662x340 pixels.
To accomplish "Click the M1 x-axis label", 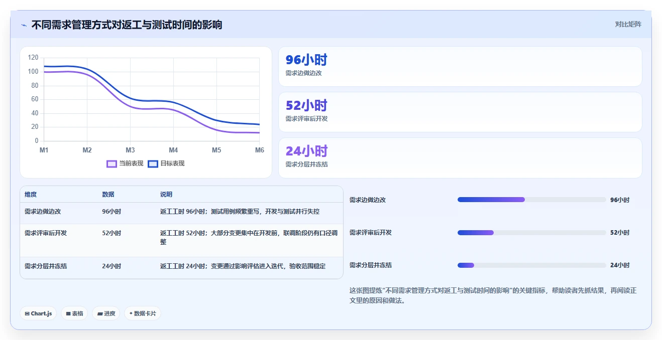I will click(44, 150).
